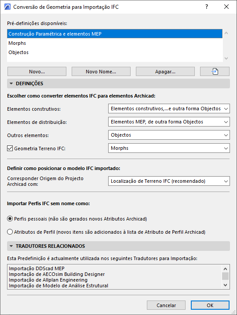The height and width of the screenshot is (315, 237).
Task: Select the Objectos preset
Action: point(115,52)
